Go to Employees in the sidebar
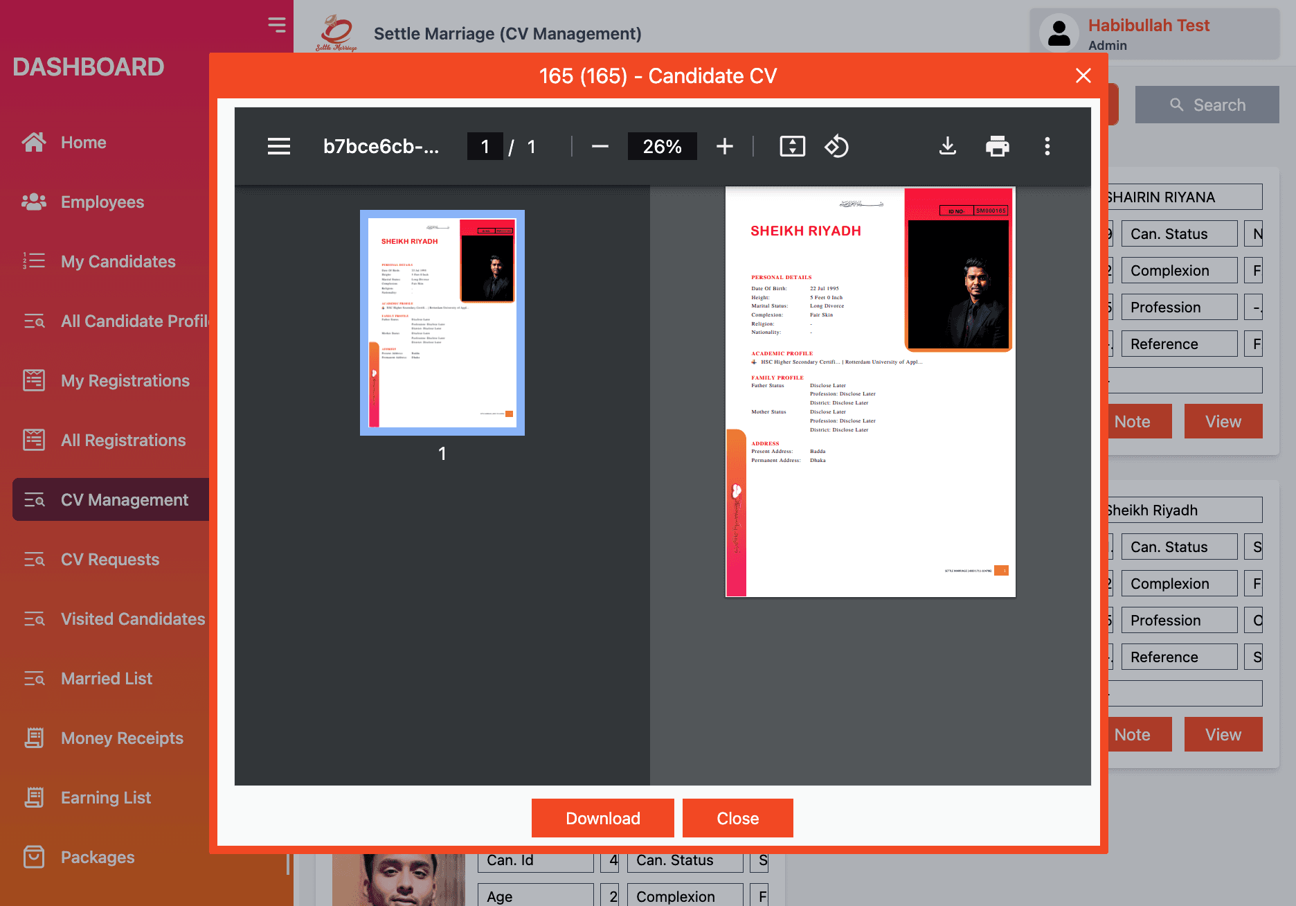This screenshot has height=906, width=1296. [102, 202]
